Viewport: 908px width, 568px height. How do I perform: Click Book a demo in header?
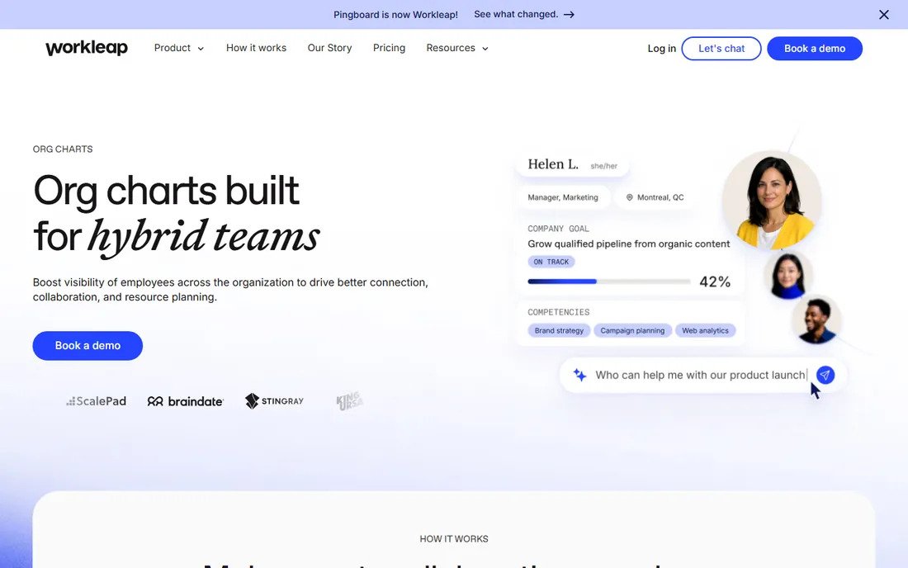pos(815,49)
